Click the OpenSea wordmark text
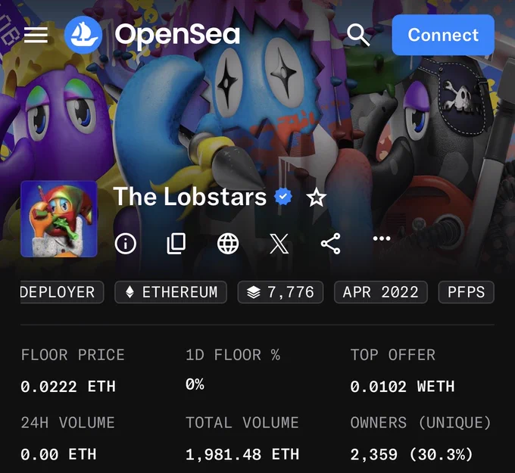Image resolution: width=515 pixels, height=473 pixels. point(177,36)
